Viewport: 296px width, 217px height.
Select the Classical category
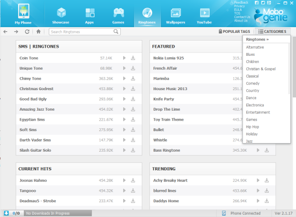click(x=252, y=76)
